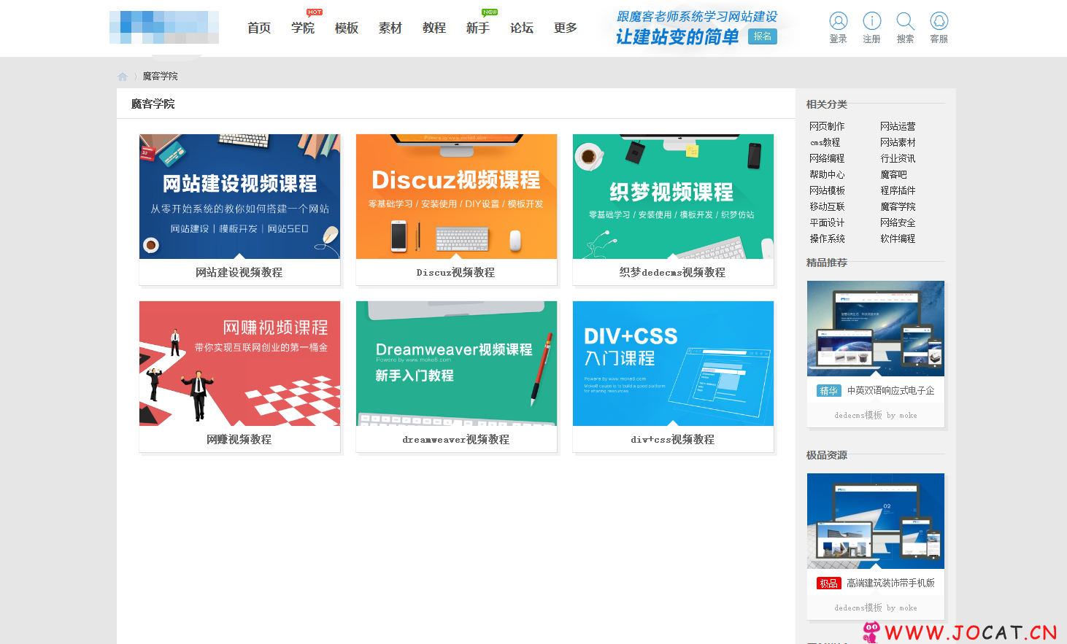This screenshot has width=1067, height=644.
Task: Expand the 更多 navigation menu
Action: [x=566, y=28]
